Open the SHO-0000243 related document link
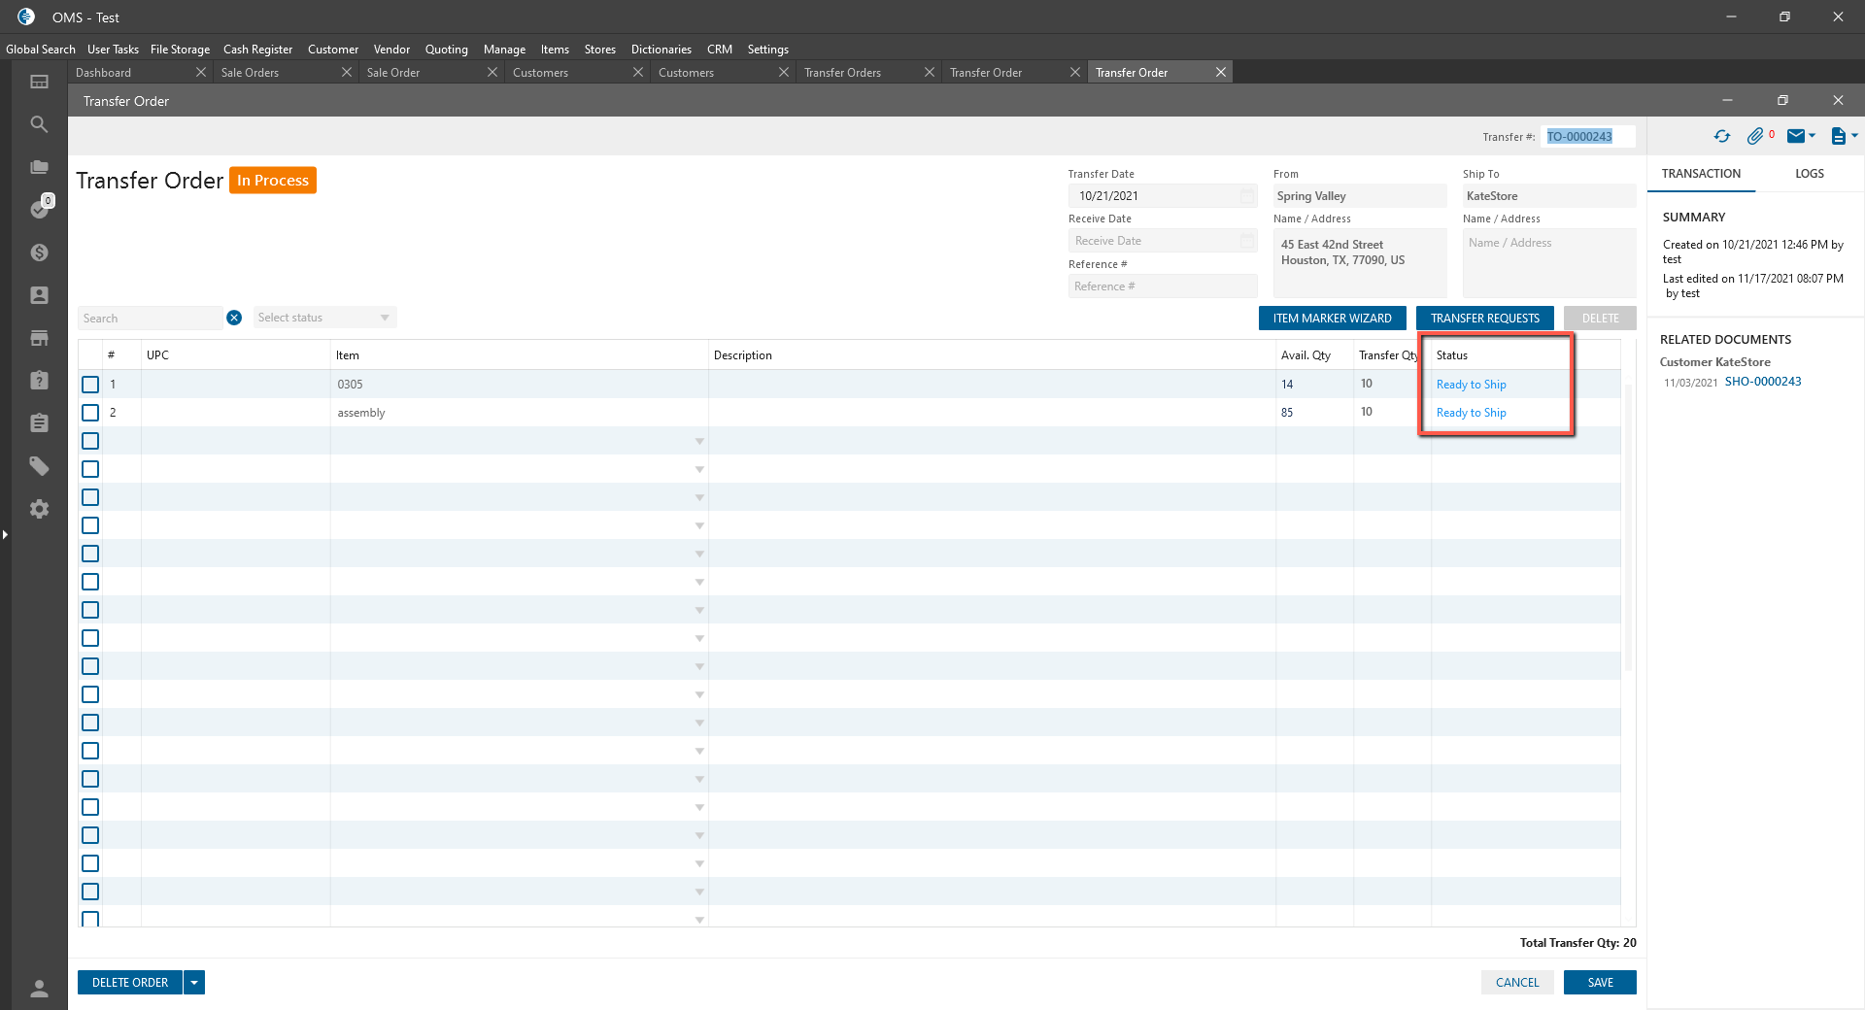This screenshot has width=1865, height=1010. [1762, 382]
